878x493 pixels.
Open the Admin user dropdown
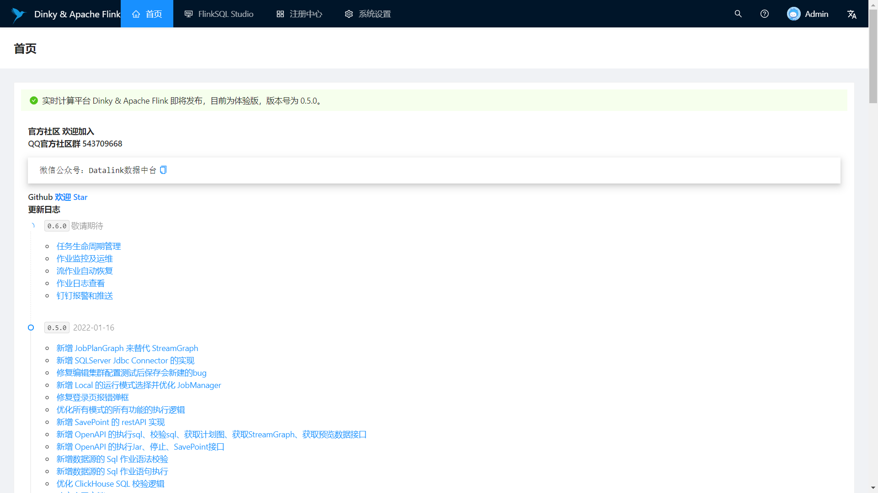point(808,14)
